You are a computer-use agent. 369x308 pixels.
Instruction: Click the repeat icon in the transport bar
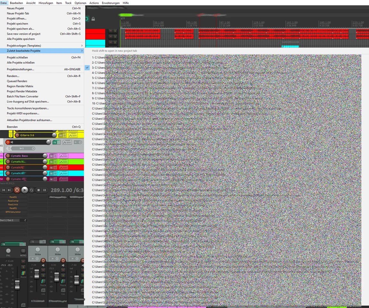click(31, 190)
